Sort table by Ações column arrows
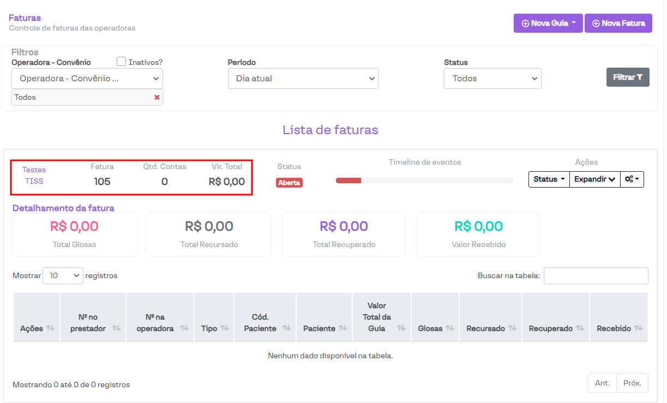Viewport: 667px width, 403px height. [x=50, y=328]
